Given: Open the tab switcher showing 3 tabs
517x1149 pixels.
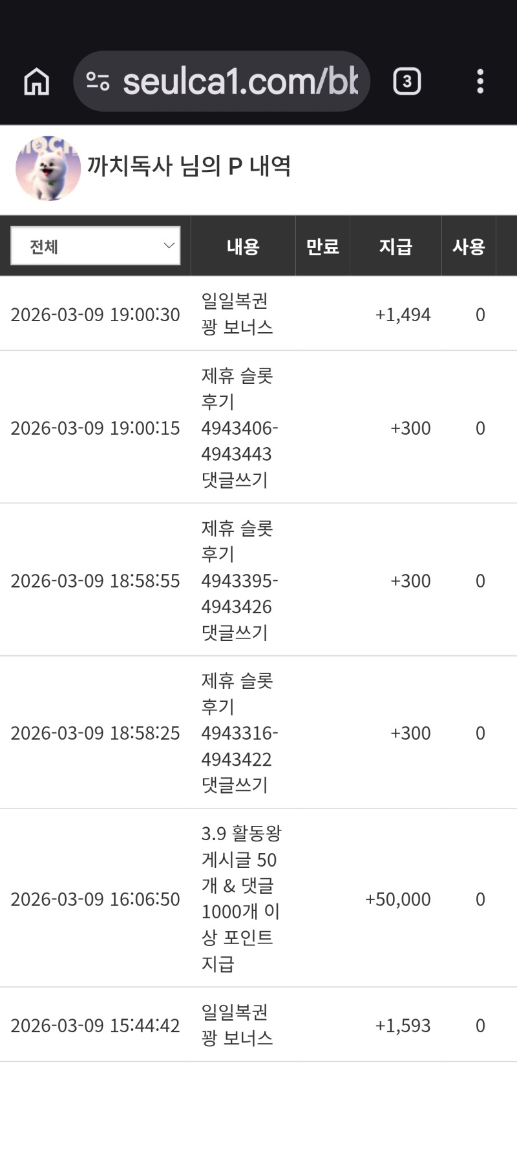Looking at the screenshot, I should [x=406, y=81].
